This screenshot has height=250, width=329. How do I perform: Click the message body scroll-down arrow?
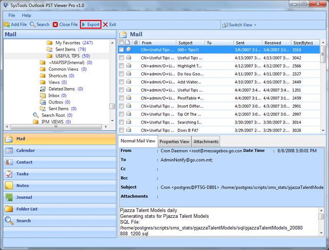pos(321,233)
